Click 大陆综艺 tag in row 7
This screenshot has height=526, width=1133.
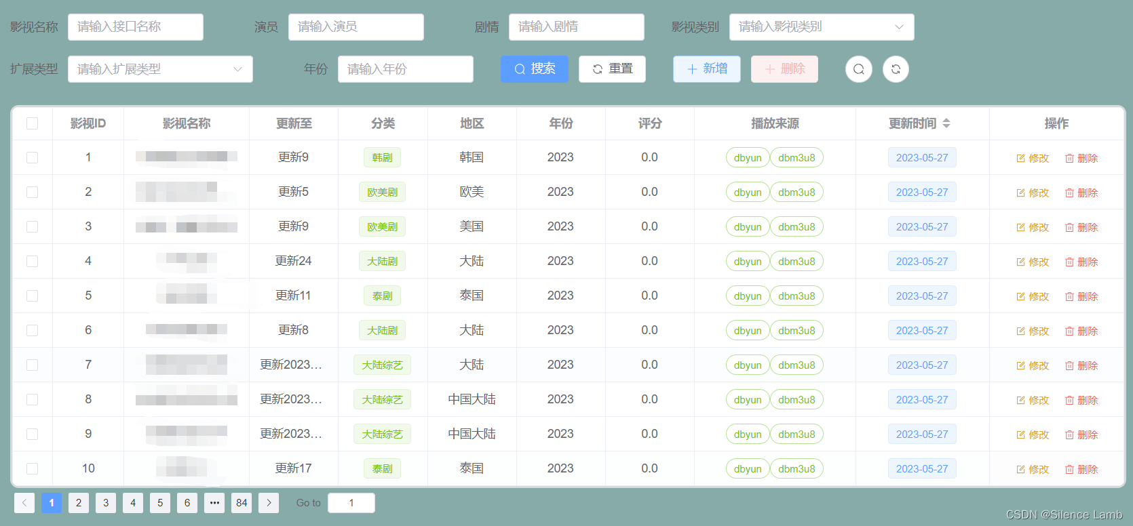pyautogui.click(x=383, y=365)
